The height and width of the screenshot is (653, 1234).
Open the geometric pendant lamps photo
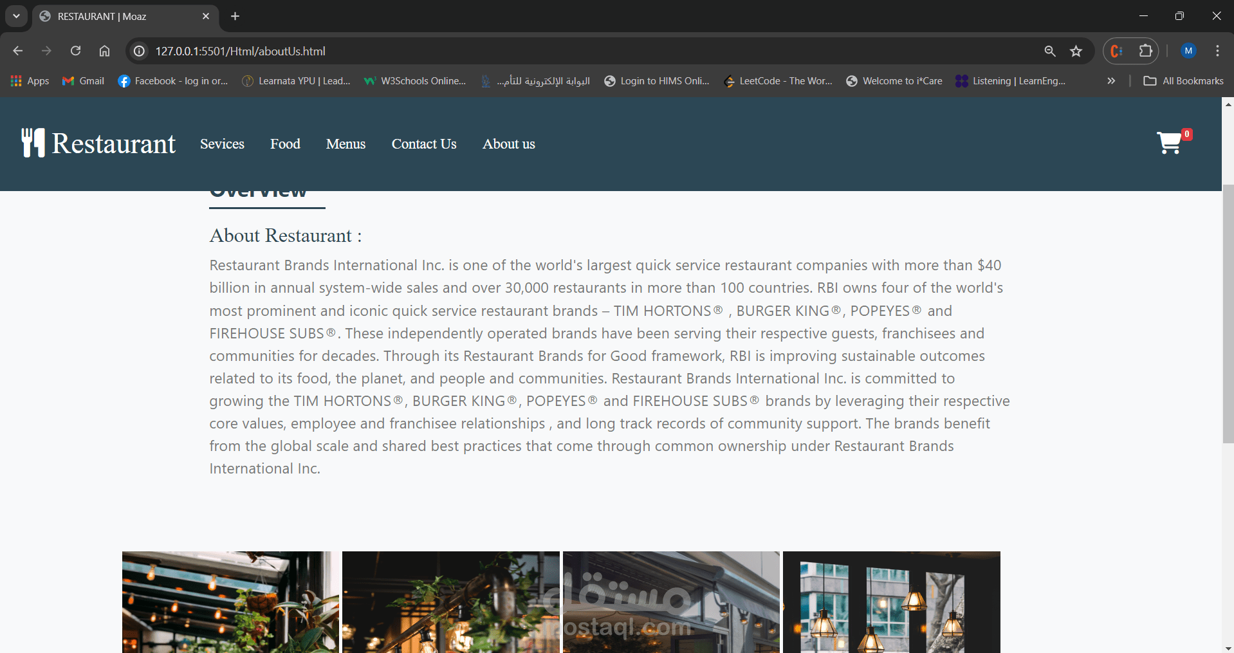(x=892, y=602)
